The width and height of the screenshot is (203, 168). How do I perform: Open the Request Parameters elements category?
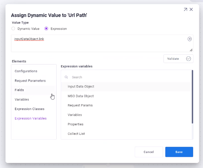tap(30, 81)
